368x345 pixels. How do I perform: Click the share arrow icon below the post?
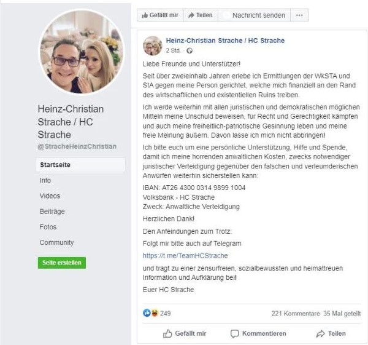click(x=320, y=334)
